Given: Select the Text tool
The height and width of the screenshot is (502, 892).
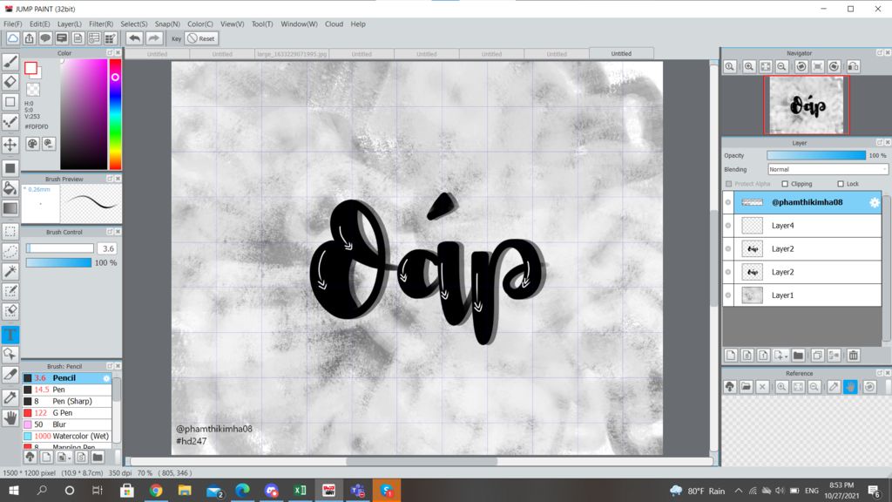Looking at the screenshot, I should click(x=10, y=335).
